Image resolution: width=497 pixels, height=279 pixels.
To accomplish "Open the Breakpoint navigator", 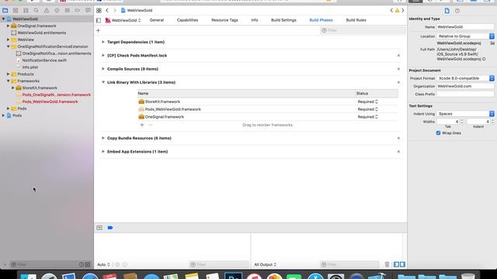I will click(x=78, y=10).
